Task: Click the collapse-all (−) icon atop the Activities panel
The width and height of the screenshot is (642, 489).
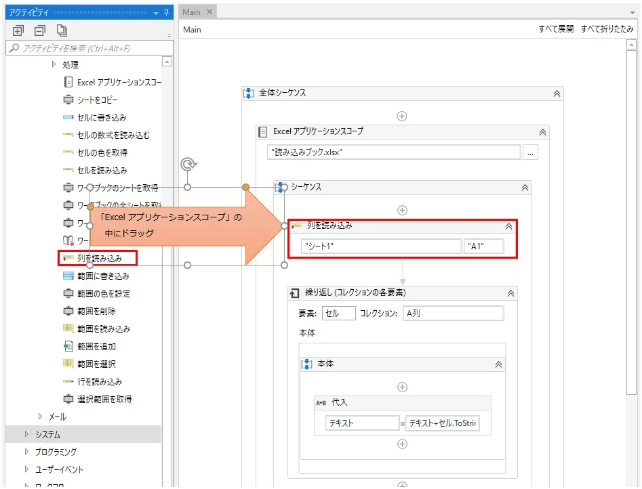Action: [x=38, y=30]
